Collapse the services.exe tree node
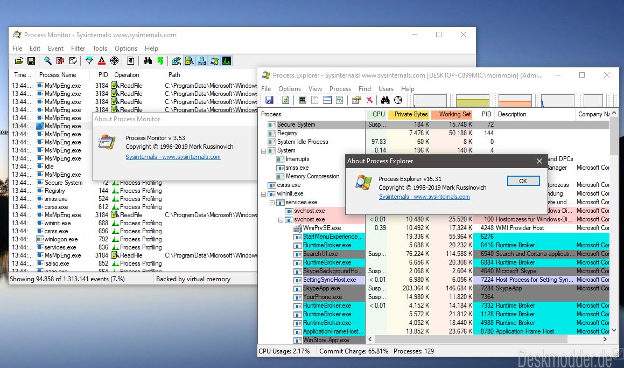 pyautogui.click(x=272, y=203)
